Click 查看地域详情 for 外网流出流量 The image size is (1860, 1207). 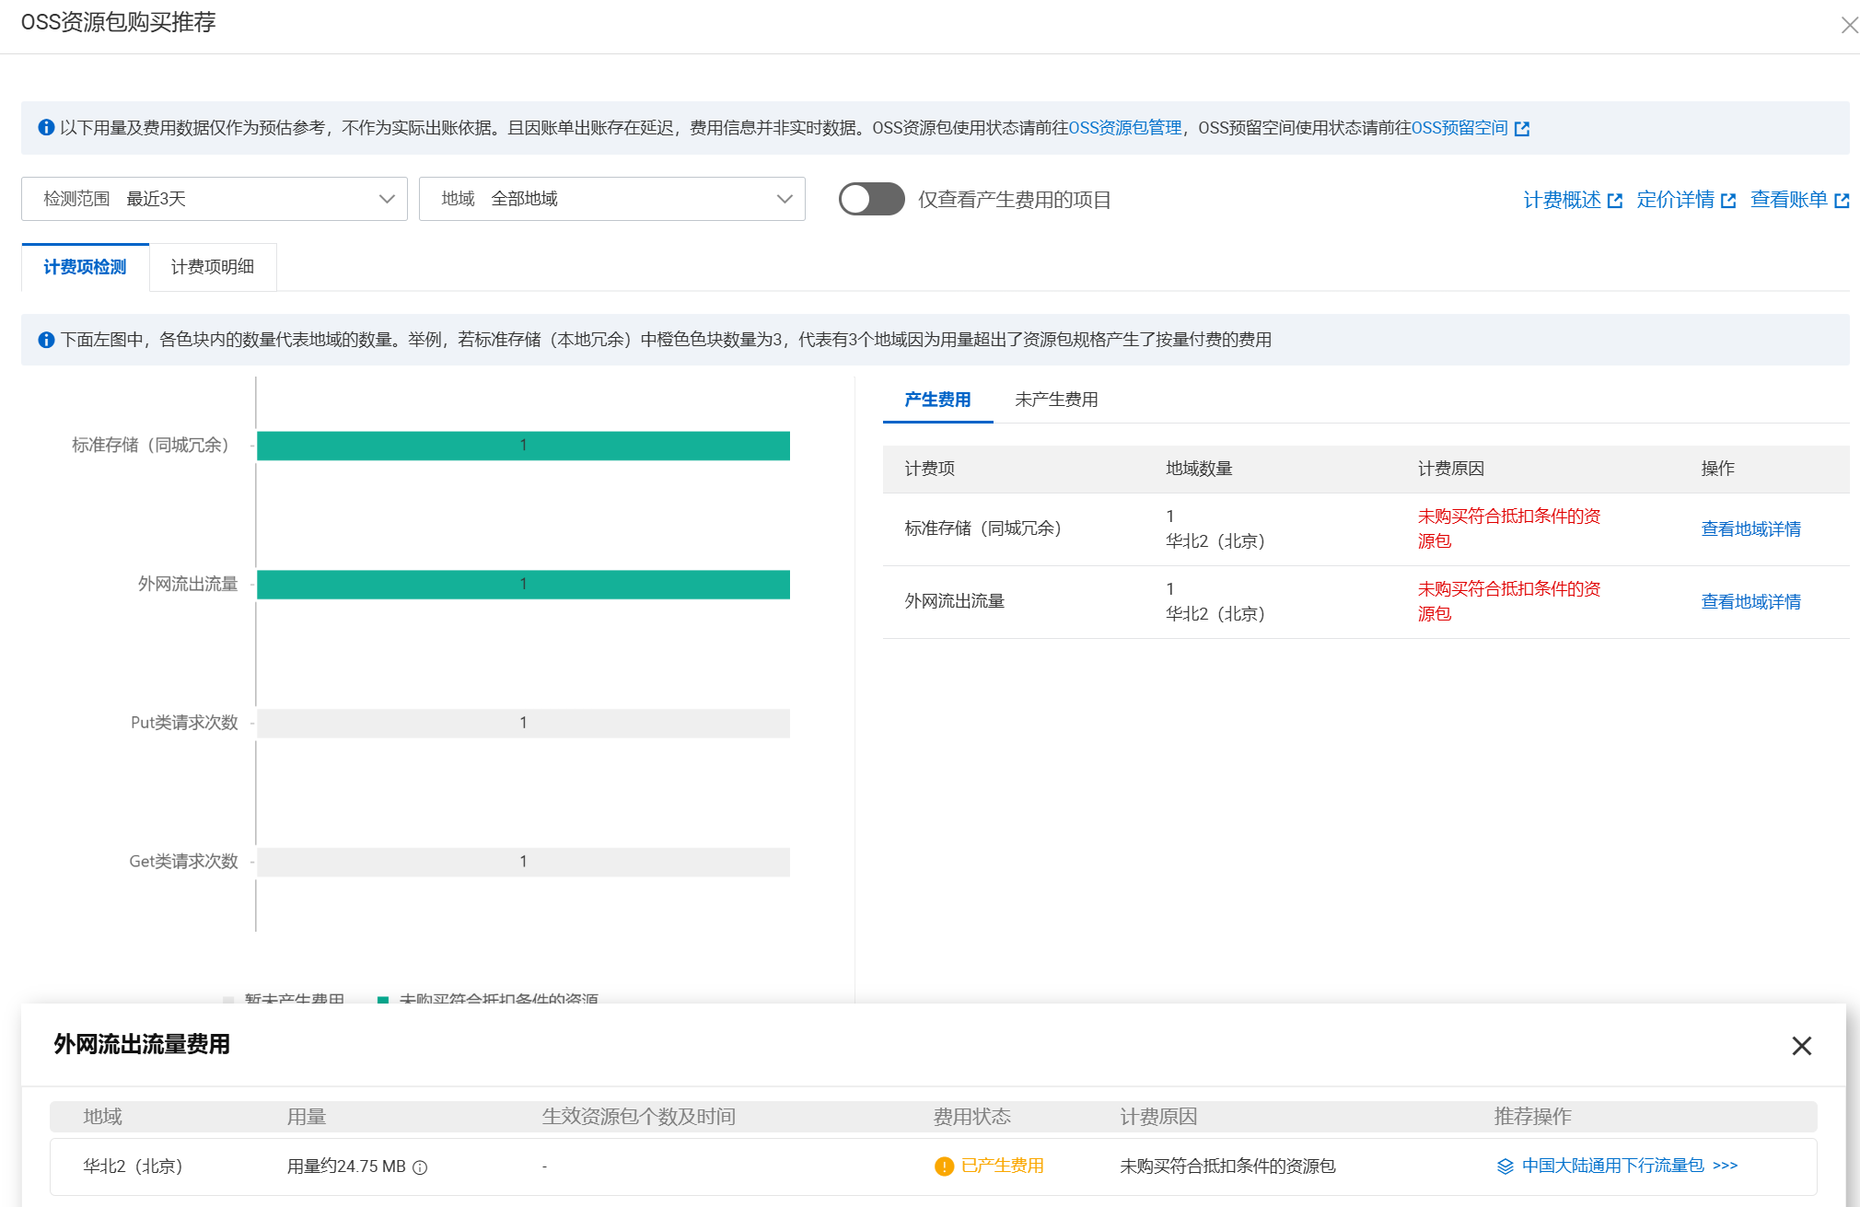coord(1750,601)
